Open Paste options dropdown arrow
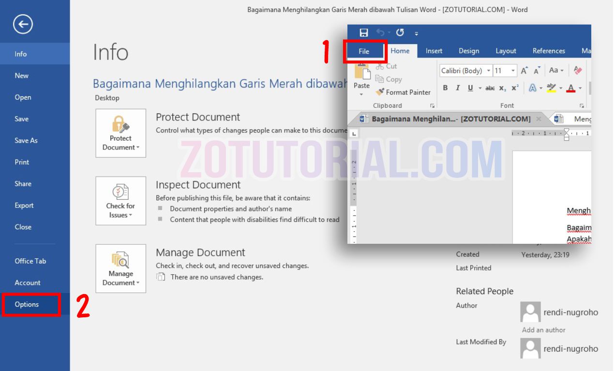This screenshot has height=371, width=615. point(361,94)
